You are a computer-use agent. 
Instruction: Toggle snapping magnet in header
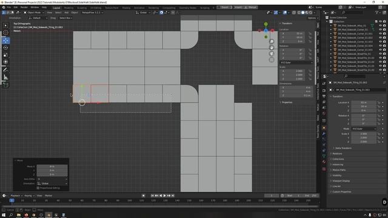coord(161,12)
